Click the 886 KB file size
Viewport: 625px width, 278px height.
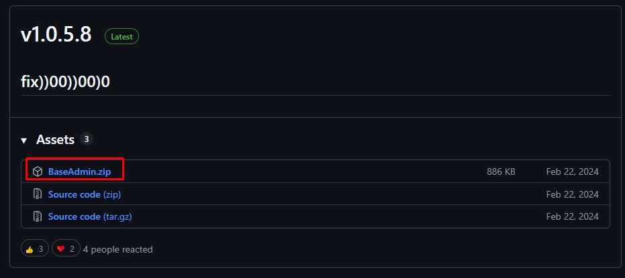point(501,171)
